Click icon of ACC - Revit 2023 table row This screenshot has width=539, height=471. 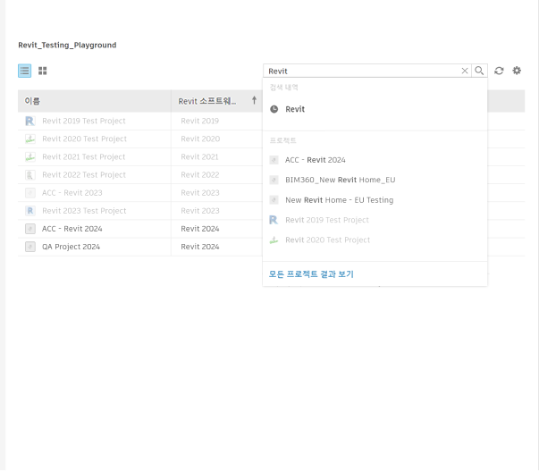(30, 193)
